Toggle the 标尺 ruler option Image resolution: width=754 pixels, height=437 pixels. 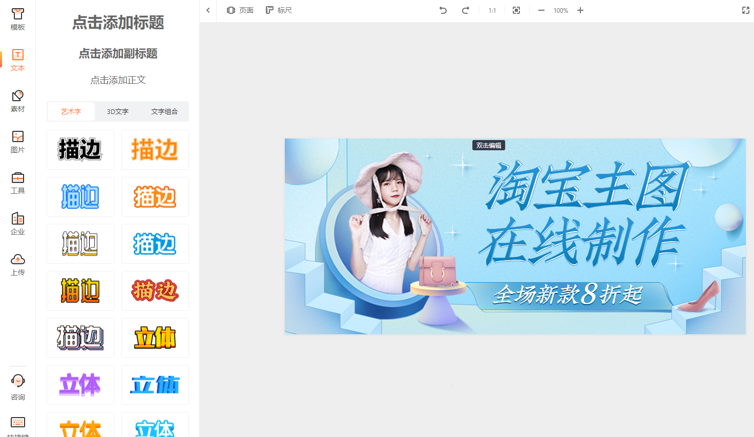pos(279,10)
